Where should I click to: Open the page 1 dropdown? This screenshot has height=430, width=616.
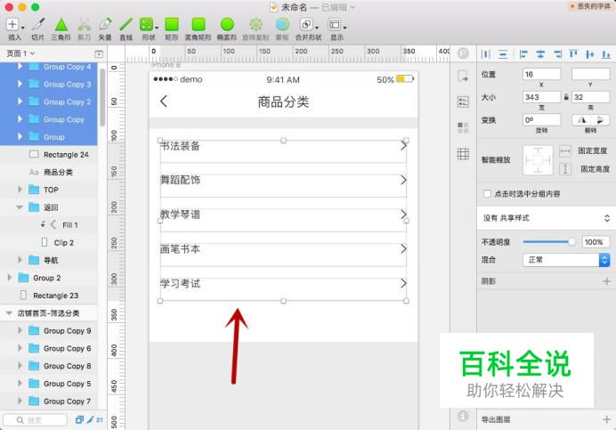pos(20,53)
